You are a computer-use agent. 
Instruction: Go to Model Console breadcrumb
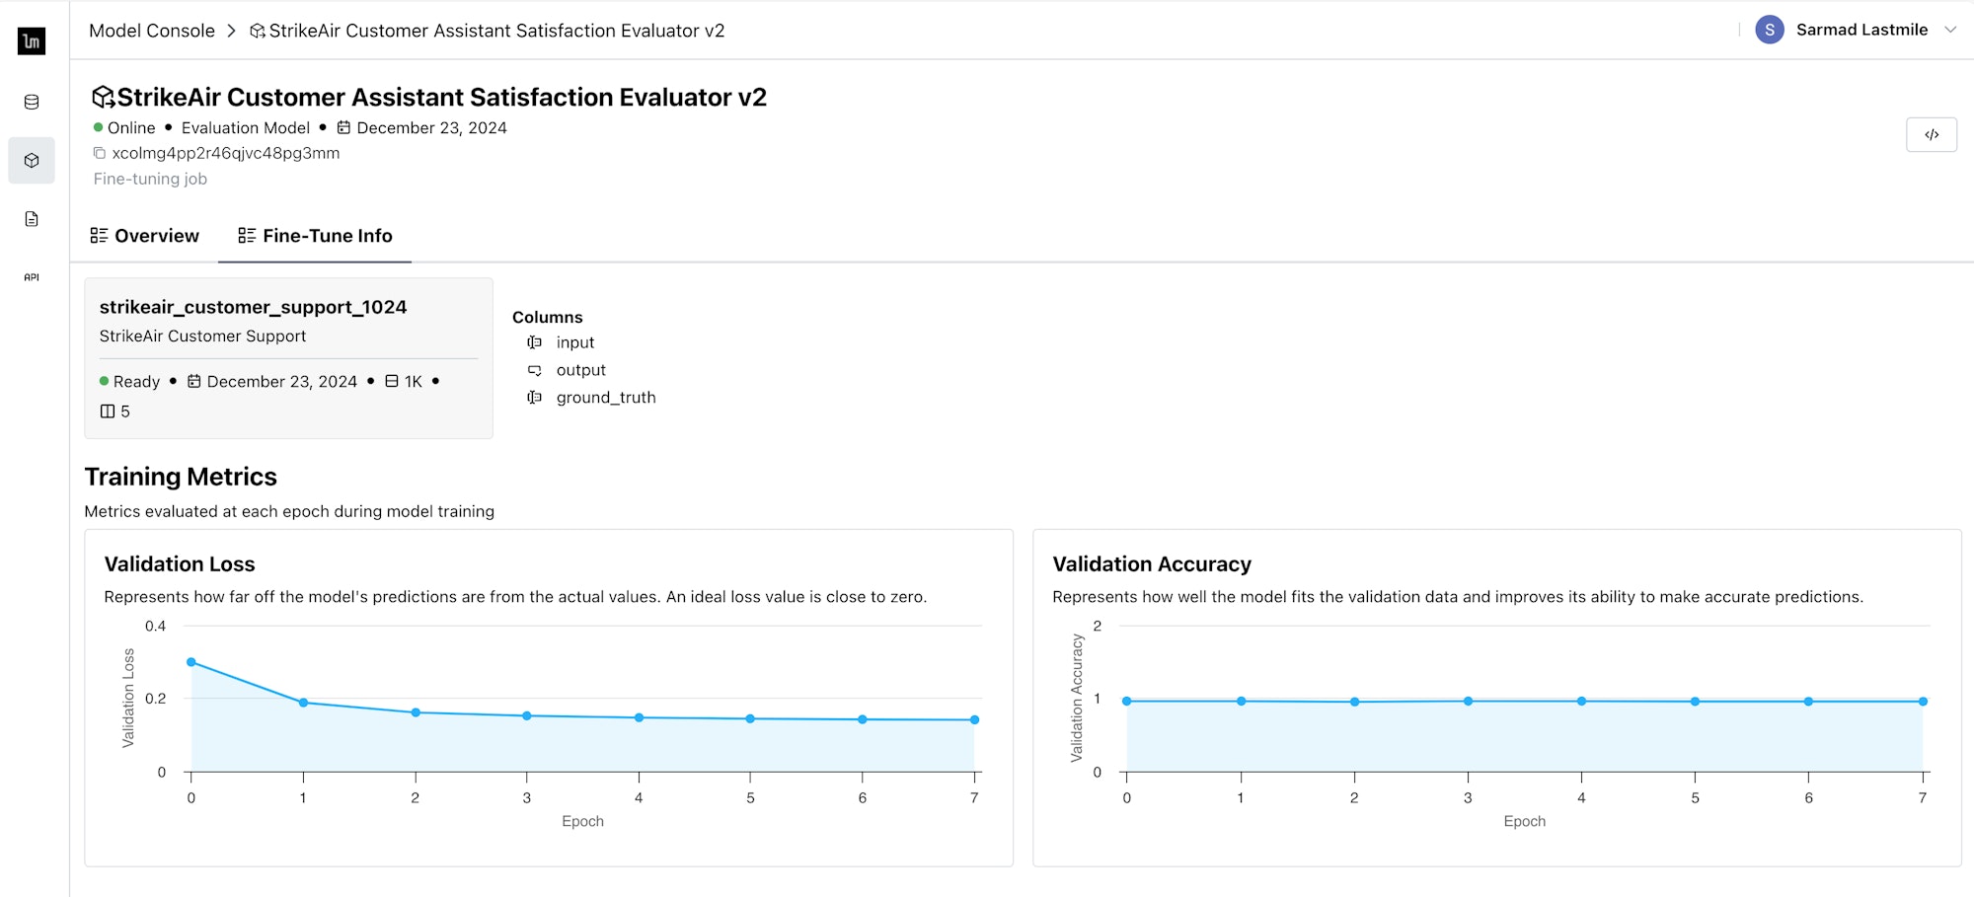click(x=152, y=31)
